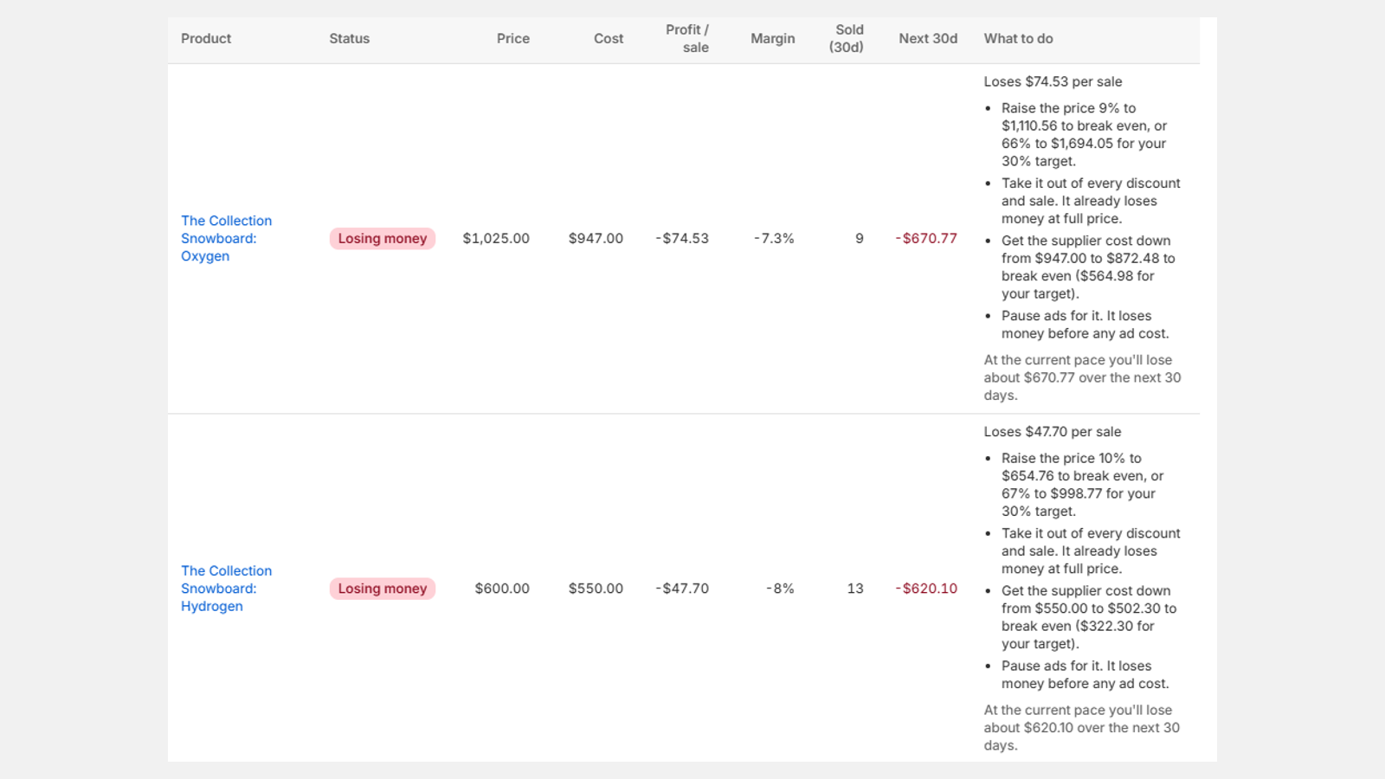Click the supplier cost $947.00 to $872.48 tip
The height and width of the screenshot is (779, 1385).
1088,267
